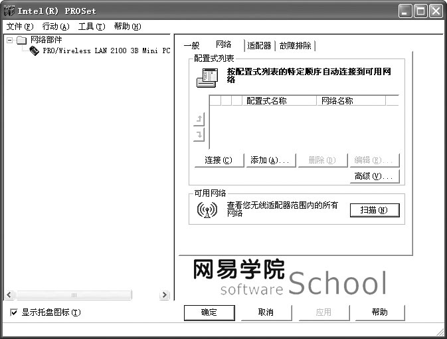
Task: Open 高级(V)... advanced settings
Action: (x=375, y=176)
